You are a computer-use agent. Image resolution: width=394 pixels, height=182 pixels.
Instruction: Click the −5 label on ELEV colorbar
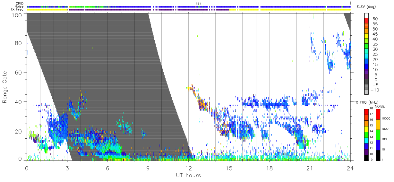point(375,85)
